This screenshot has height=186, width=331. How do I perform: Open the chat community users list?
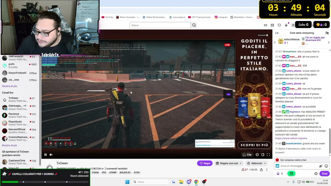327,33
